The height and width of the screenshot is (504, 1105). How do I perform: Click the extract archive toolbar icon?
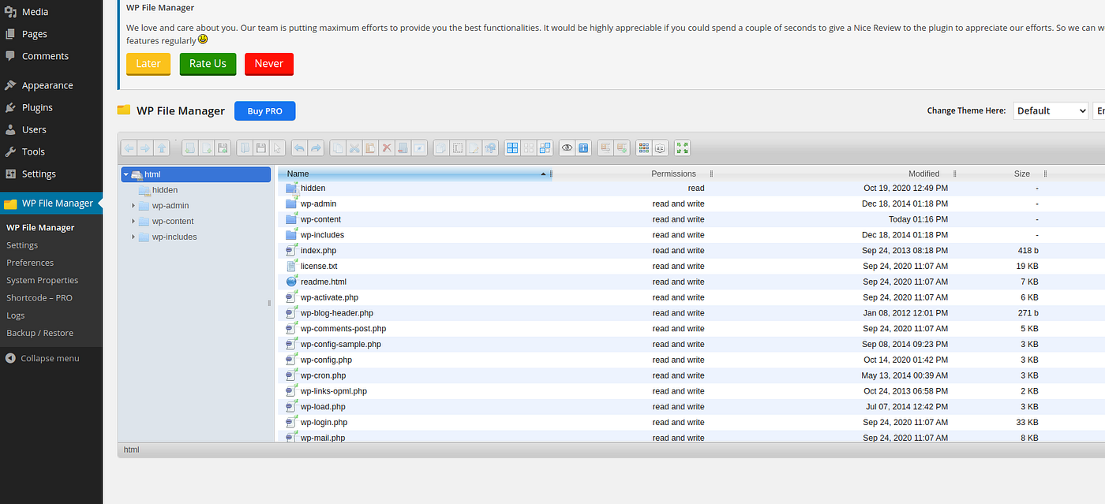tap(605, 147)
